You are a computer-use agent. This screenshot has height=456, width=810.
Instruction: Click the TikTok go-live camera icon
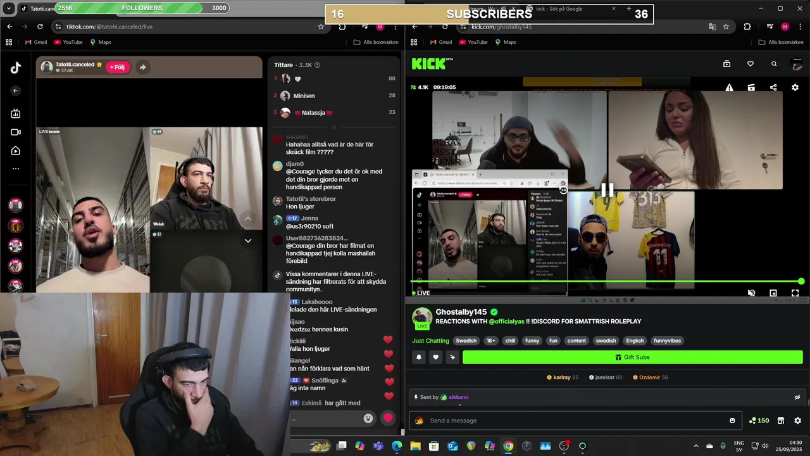[16, 132]
